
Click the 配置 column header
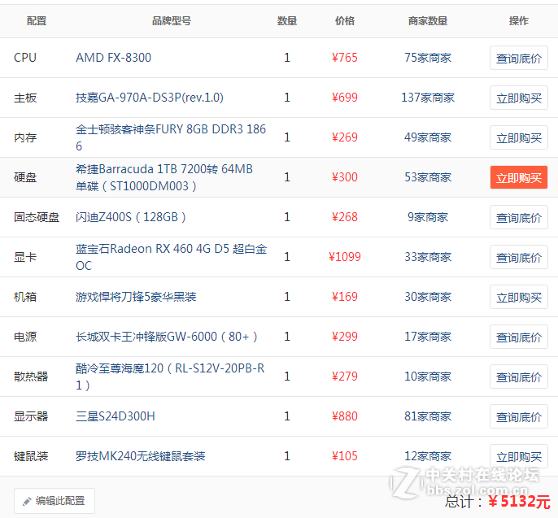pyautogui.click(x=37, y=21)
